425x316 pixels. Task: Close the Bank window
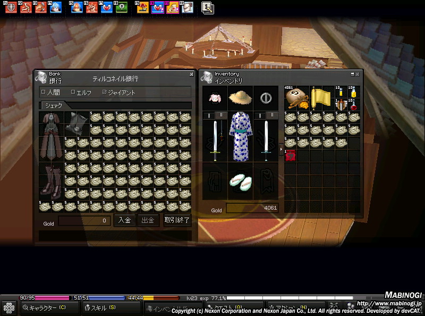[x=192, y=74]
